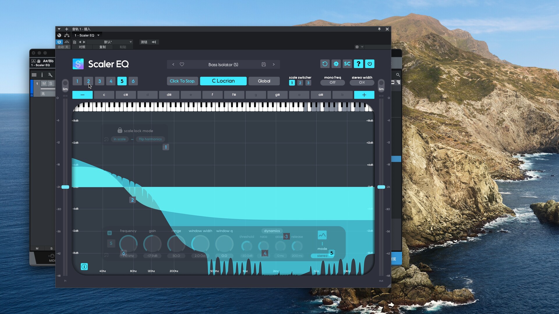Click the stereo width 0% control

coord(362,83)
